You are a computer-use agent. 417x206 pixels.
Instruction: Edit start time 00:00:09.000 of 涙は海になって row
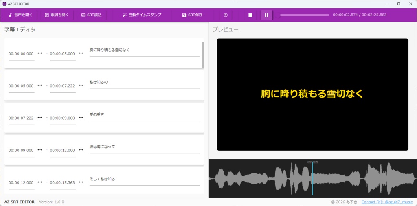click(x=21, y=150)
